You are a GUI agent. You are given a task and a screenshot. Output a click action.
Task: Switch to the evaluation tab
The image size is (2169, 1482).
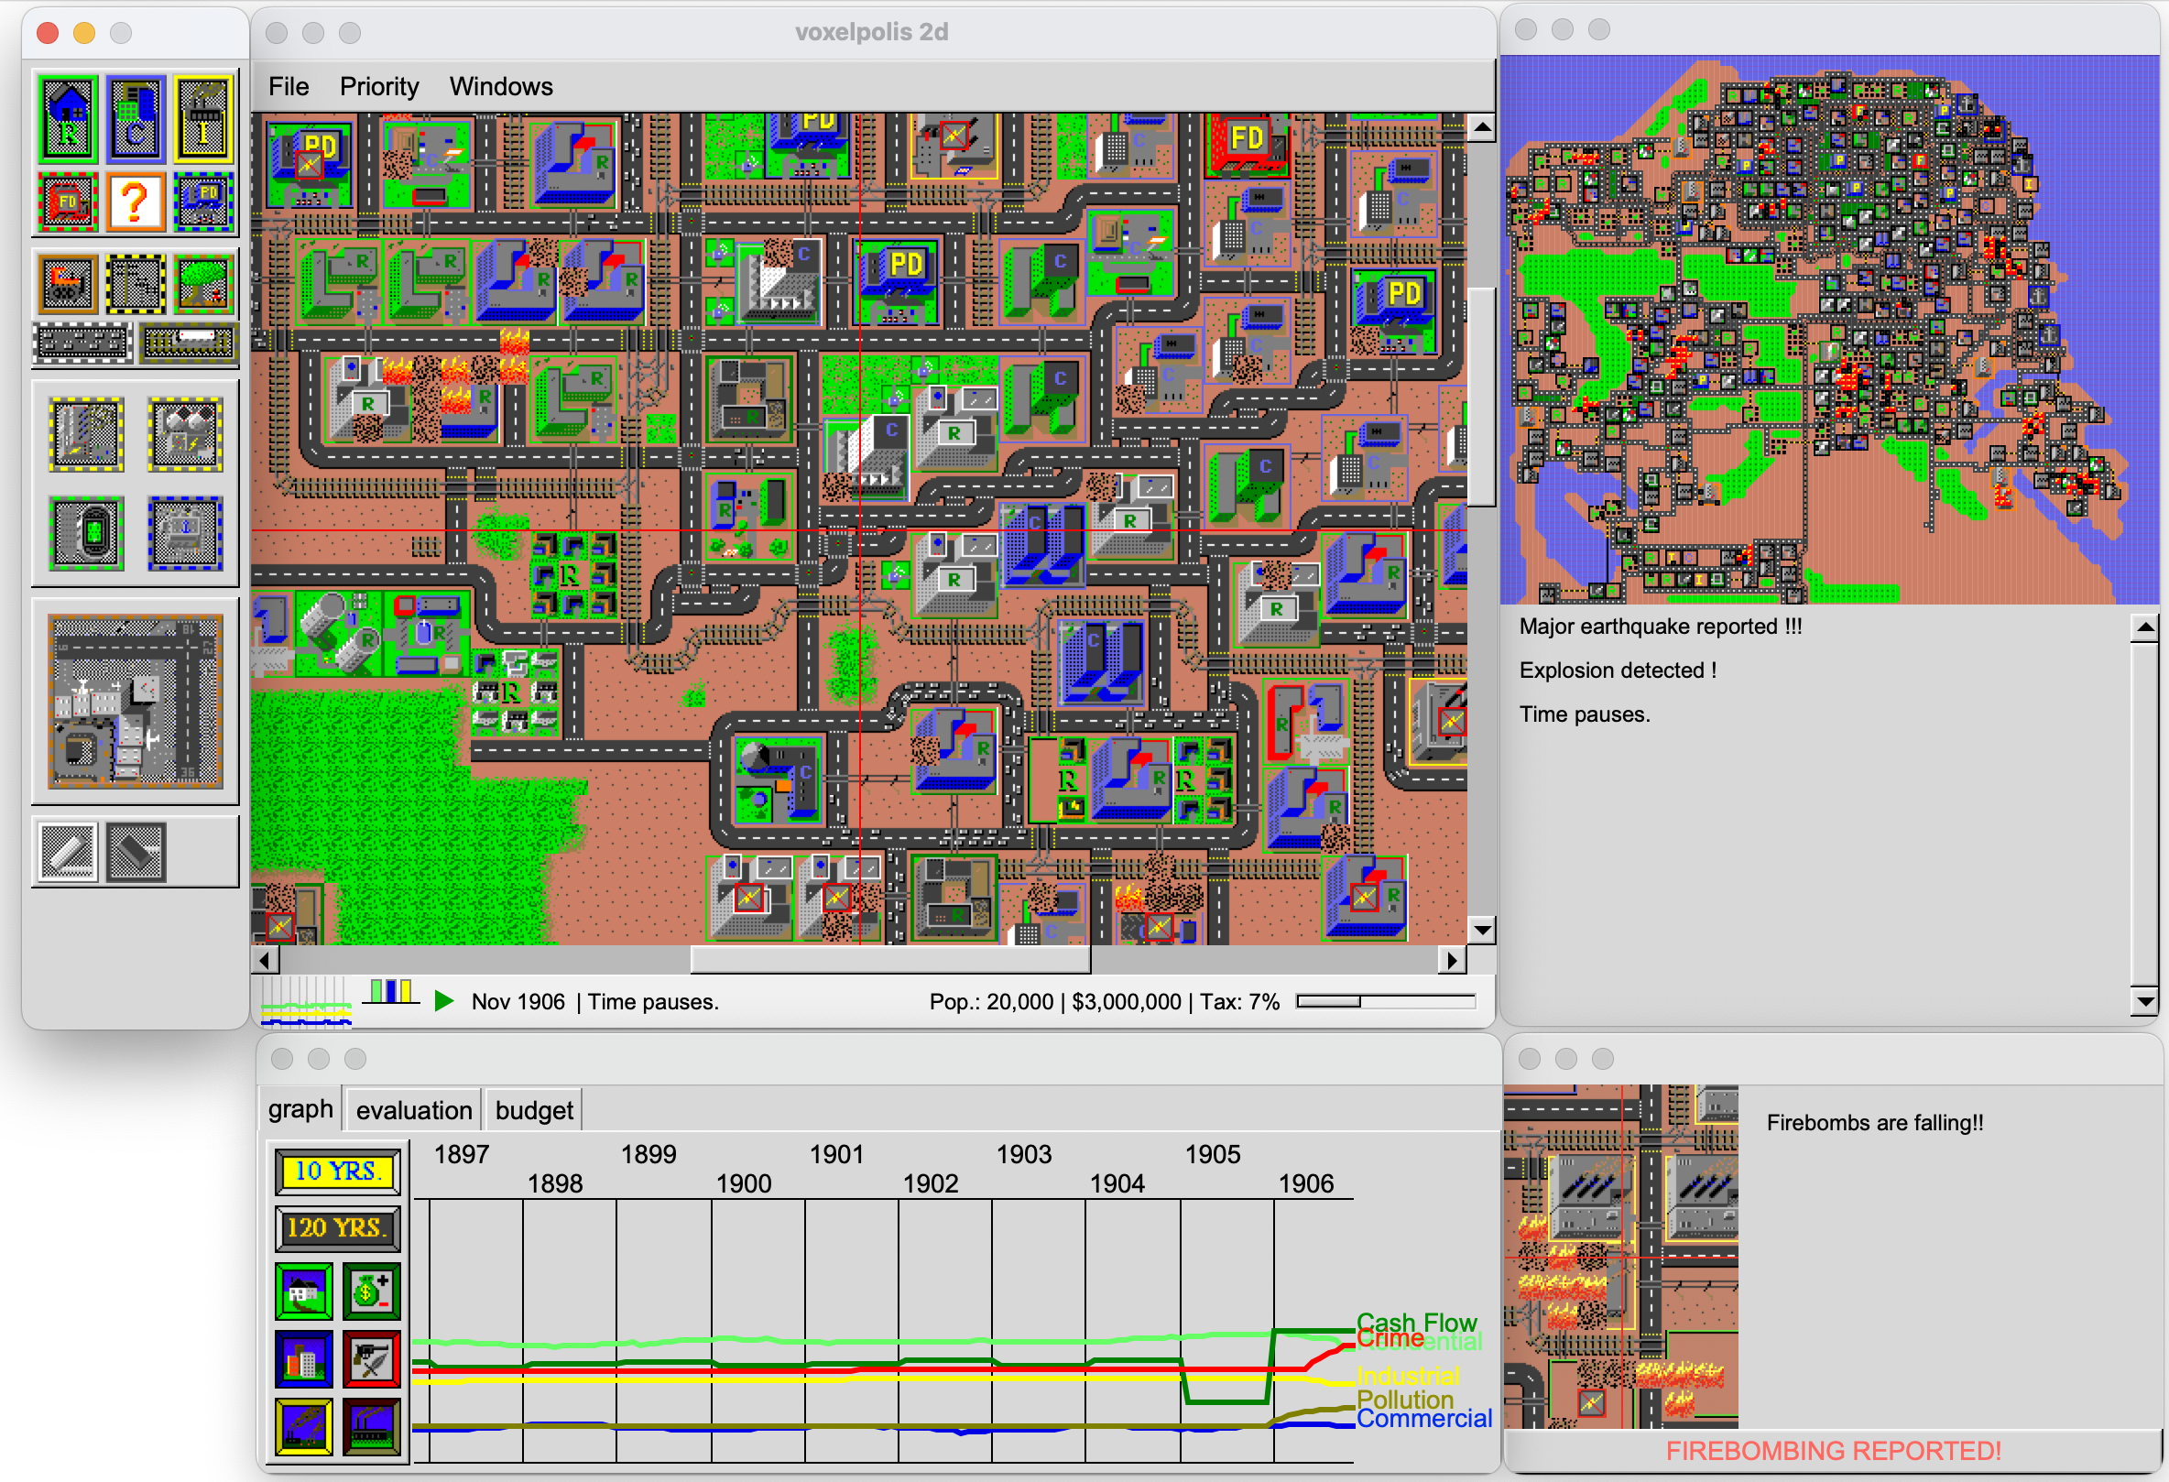coord(413,1110)
